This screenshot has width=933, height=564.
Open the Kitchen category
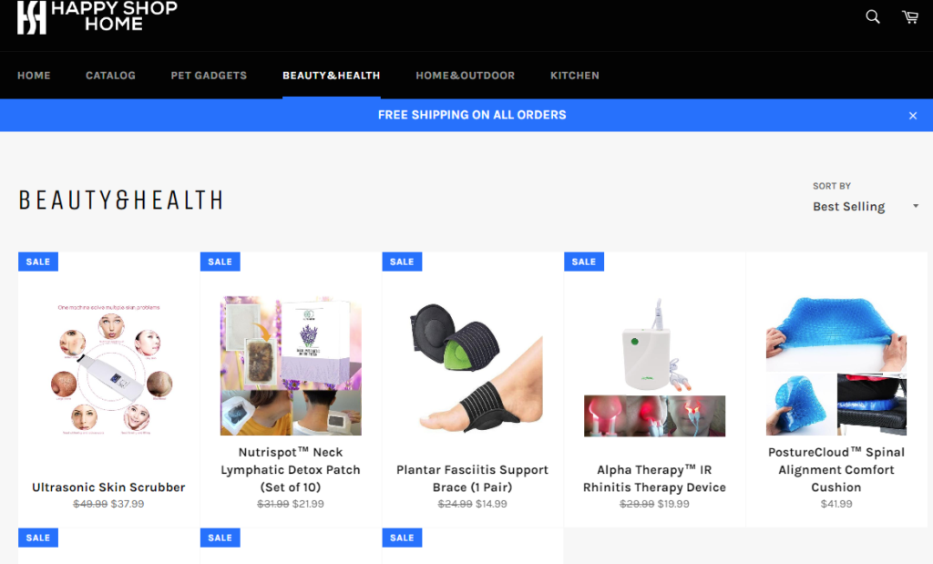[x=575, y=76]
